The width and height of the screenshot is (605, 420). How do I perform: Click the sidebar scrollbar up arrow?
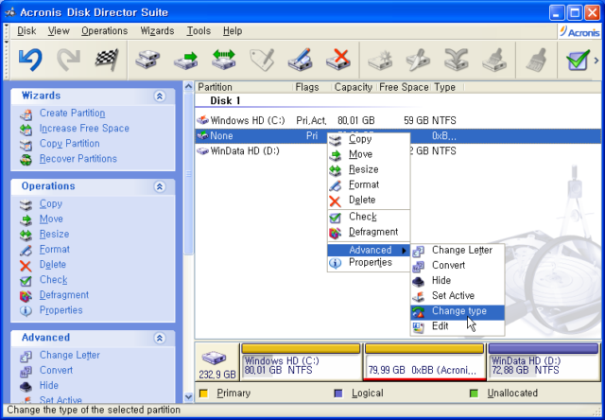point(188,86)
